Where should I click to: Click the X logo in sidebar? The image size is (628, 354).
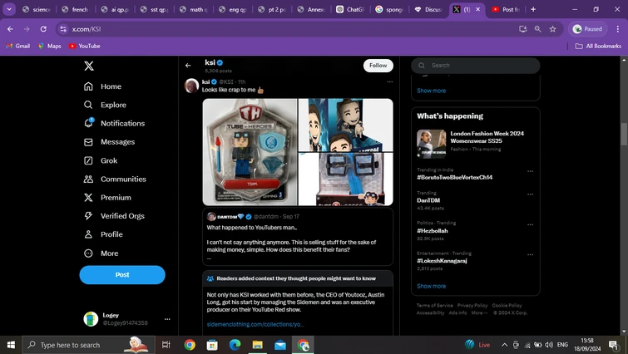click(x=89, y=66)
